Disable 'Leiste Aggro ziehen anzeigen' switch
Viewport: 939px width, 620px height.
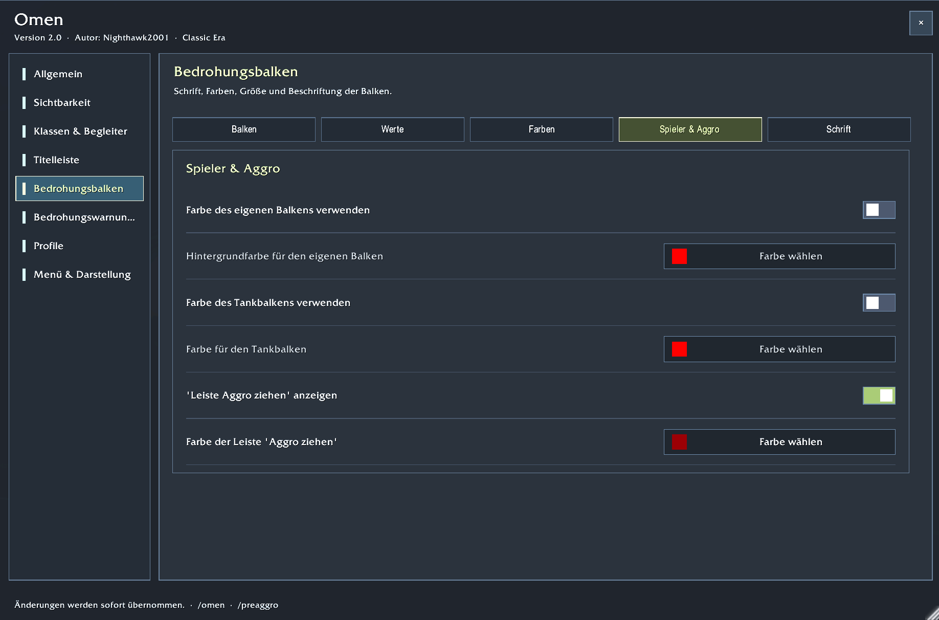879,395
